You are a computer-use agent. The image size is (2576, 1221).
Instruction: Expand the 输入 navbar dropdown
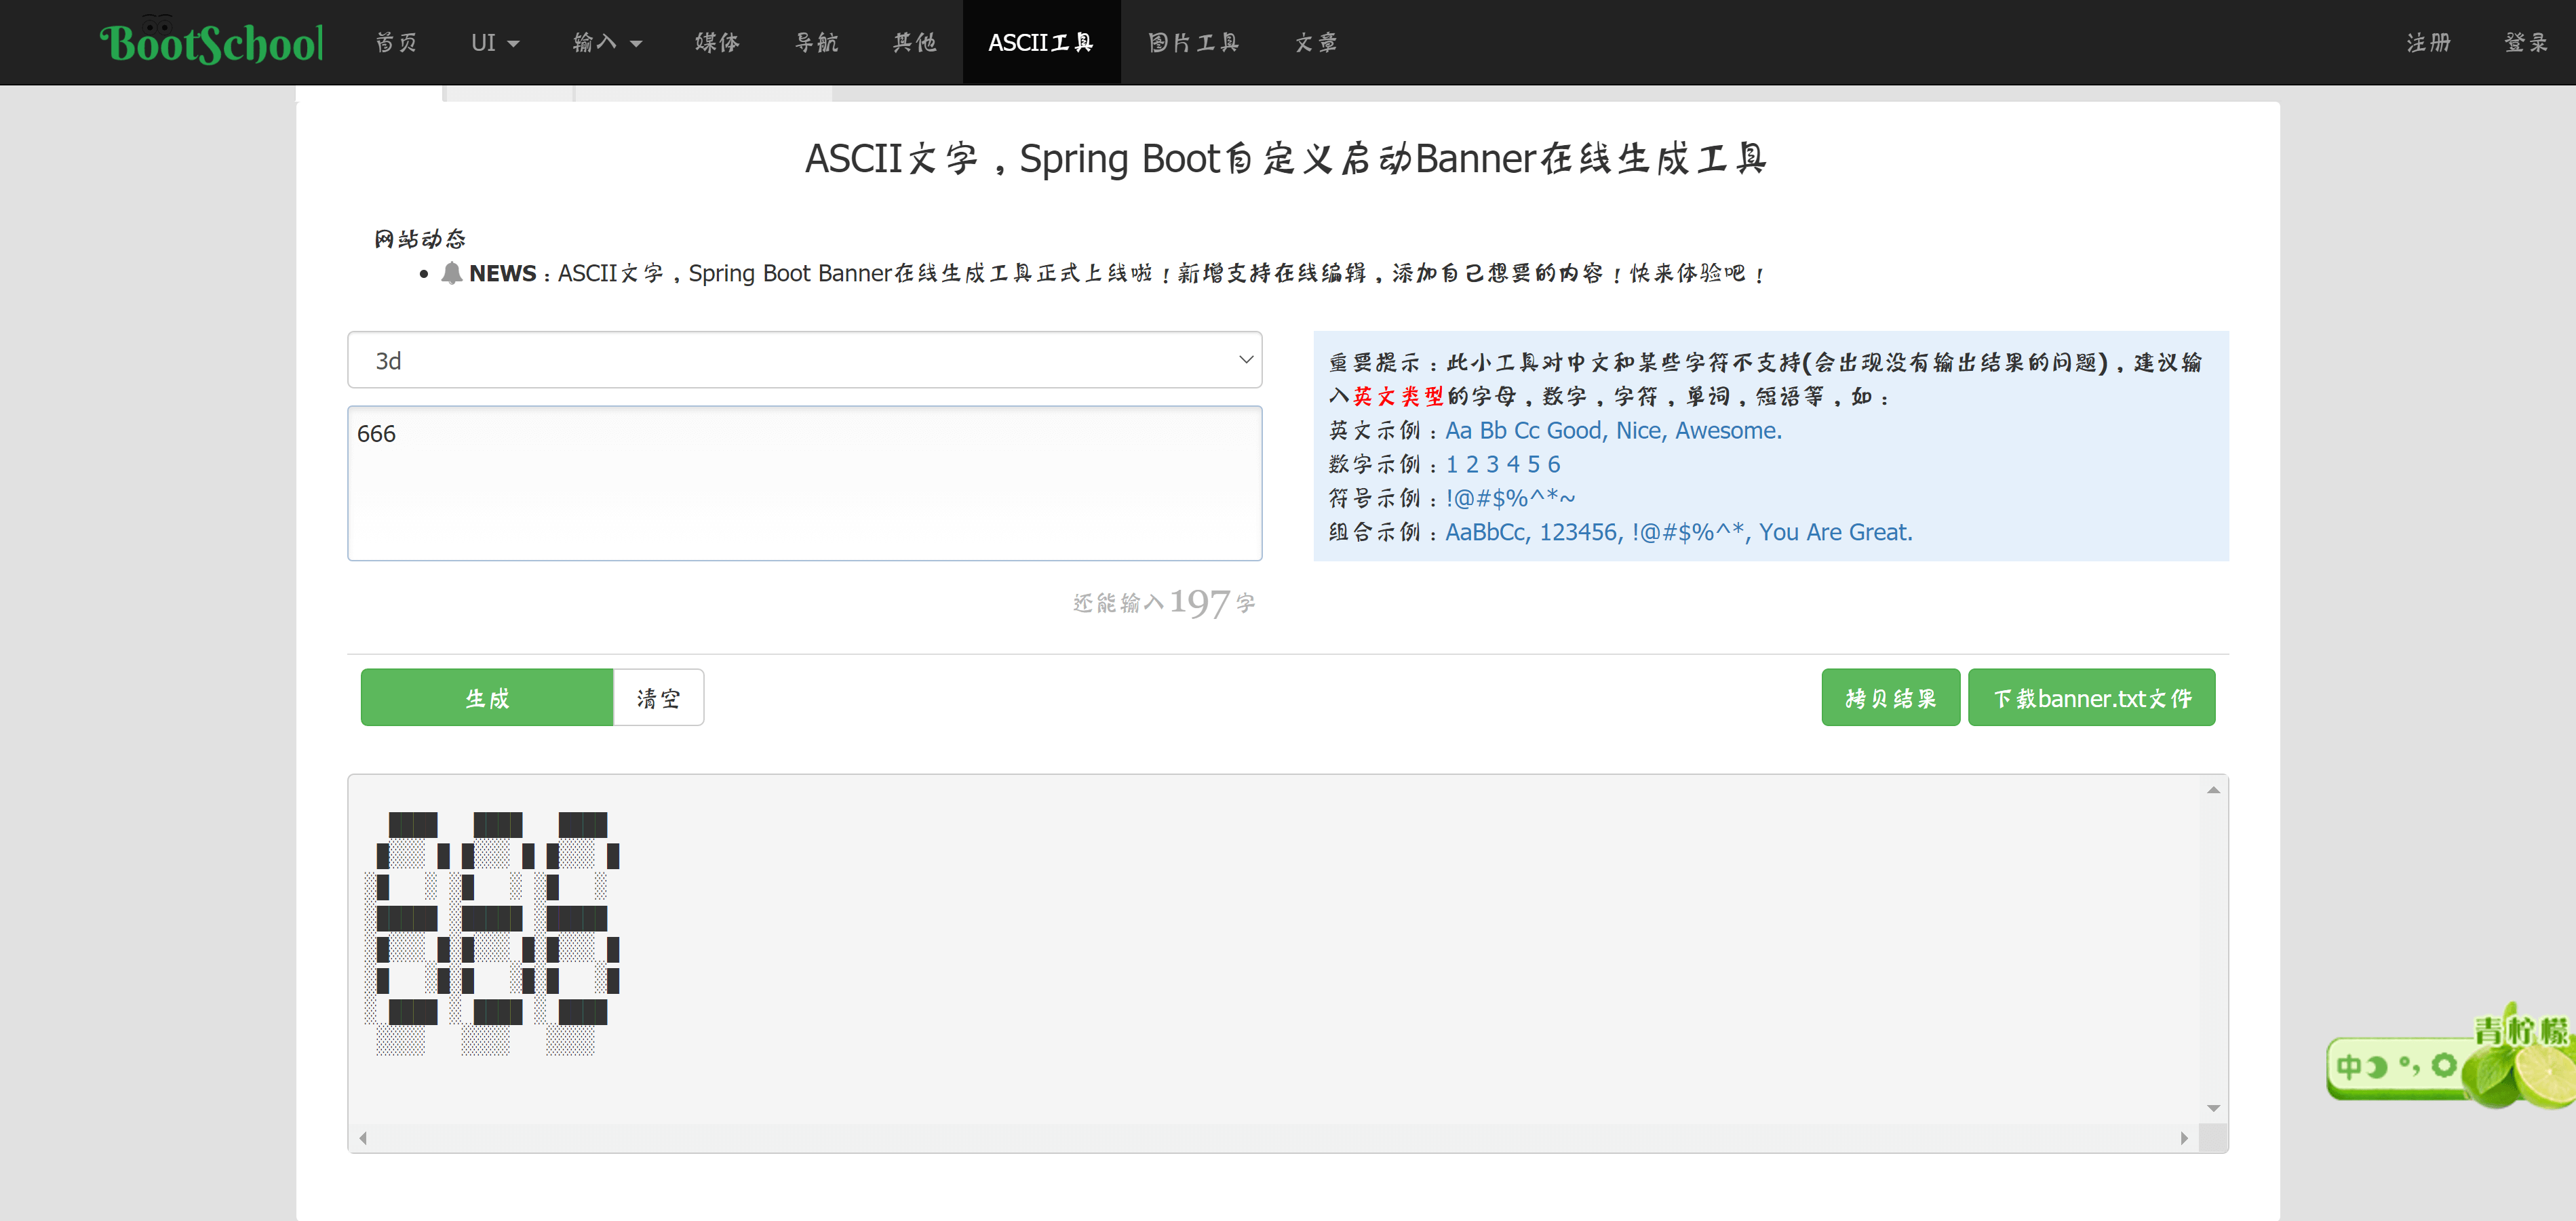[606, 43]
